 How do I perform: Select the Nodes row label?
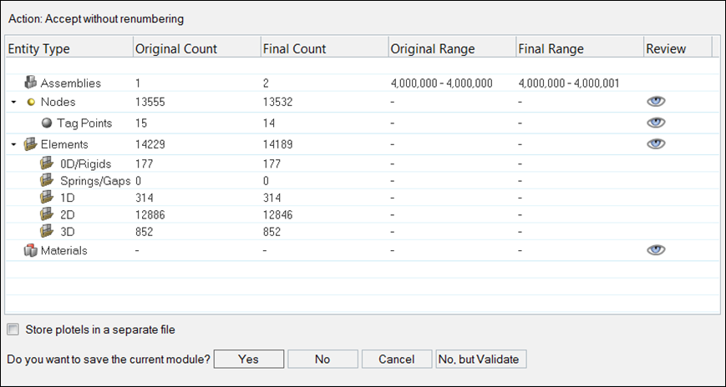58,102
